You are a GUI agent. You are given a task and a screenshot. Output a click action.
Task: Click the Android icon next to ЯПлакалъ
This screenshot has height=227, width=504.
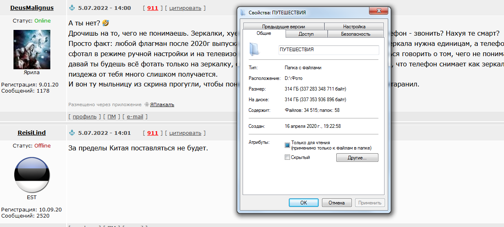click(x=146, y=104)
